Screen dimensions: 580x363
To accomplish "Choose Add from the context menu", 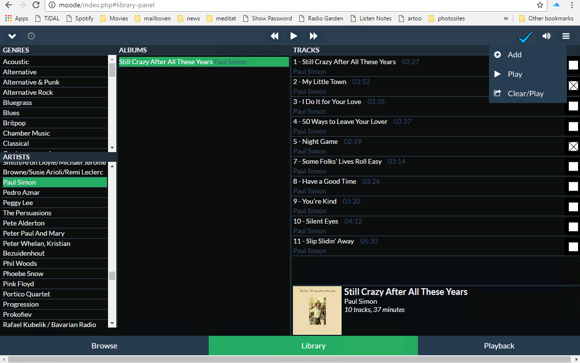I will pyautogui.click(x=528, y=54).
